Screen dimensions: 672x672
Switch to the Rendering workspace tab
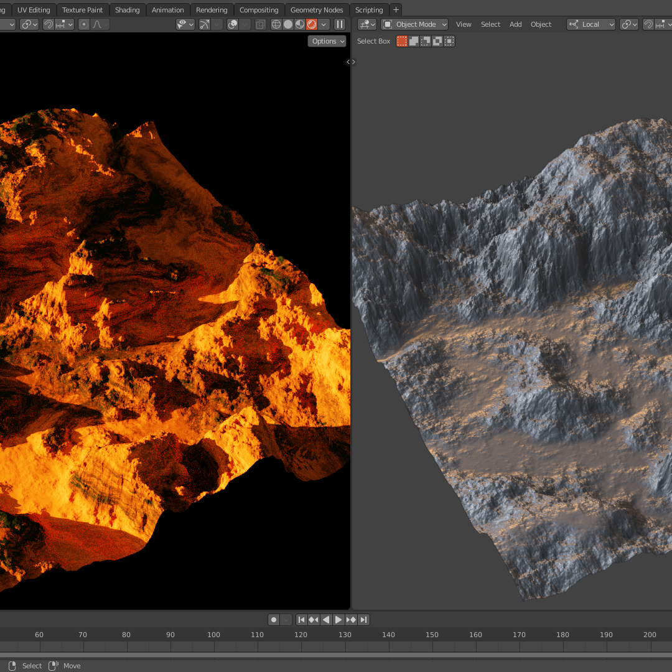212,10
